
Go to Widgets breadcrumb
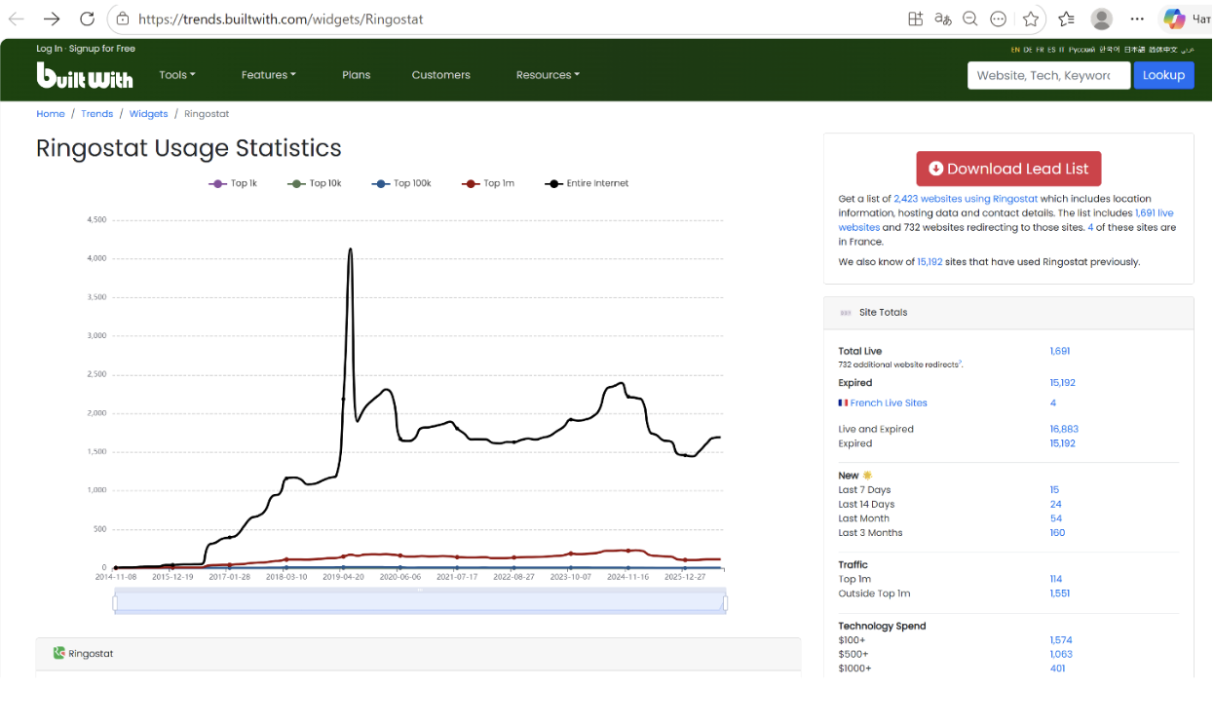pos(149,114)
